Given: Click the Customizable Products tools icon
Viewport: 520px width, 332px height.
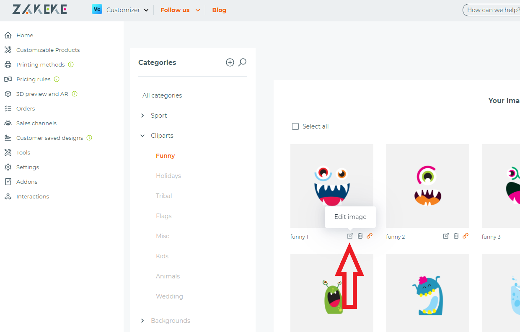Looking at the screenshot, I should [8, 50].
